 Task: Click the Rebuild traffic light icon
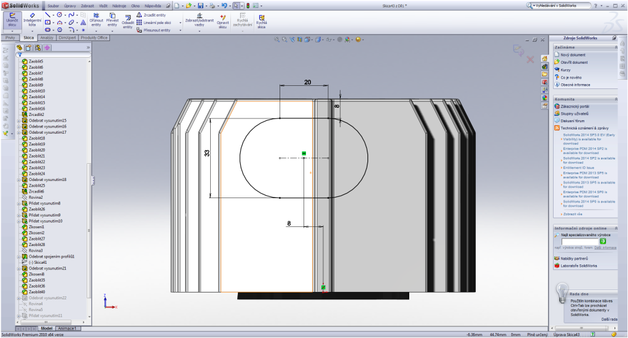click(248, 6)
